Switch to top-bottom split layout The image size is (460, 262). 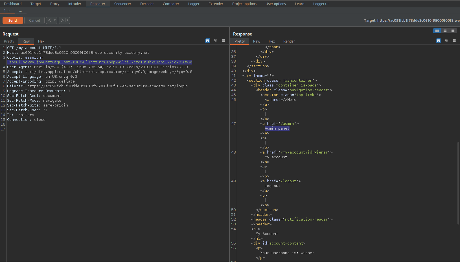445,31
